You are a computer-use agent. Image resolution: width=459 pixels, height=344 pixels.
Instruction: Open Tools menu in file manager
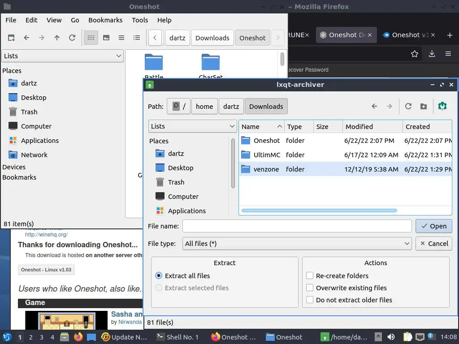[x=140, y=20]
